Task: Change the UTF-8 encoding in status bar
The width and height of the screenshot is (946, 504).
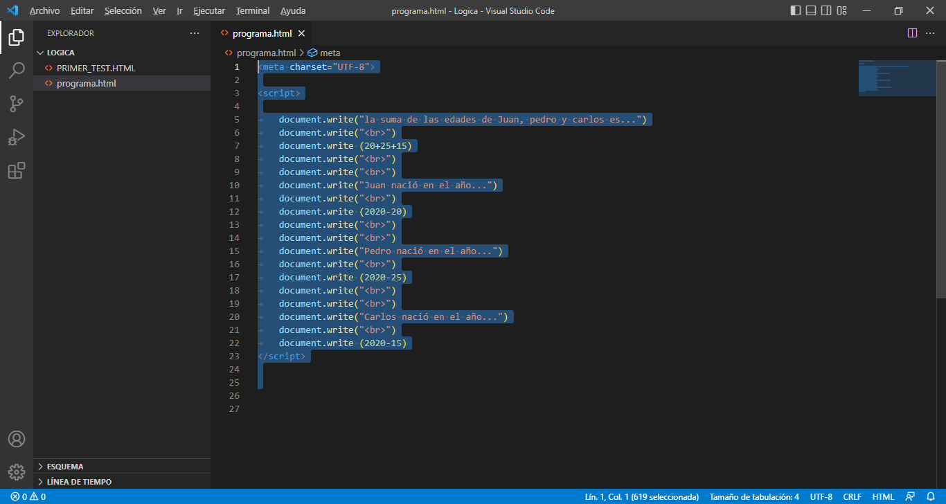Action: click(x=821, y=497)
